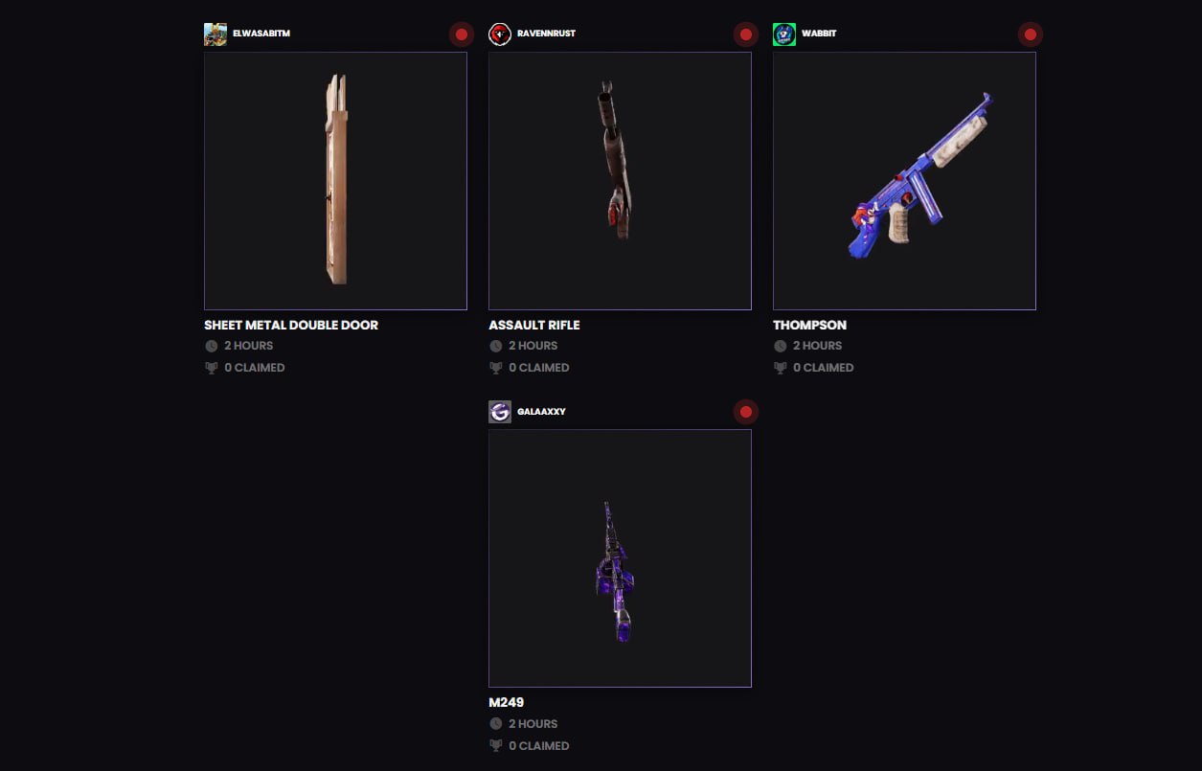Click red live indicator on WABBIT card

click(1031, 34)
